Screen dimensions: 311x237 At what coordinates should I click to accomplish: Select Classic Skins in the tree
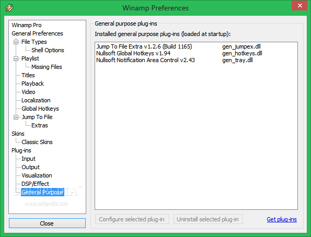point(37,142)
